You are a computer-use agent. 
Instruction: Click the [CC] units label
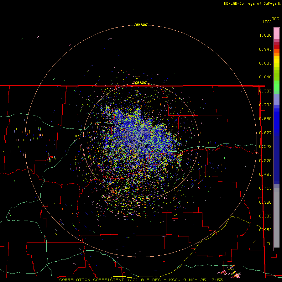(268, 22)
